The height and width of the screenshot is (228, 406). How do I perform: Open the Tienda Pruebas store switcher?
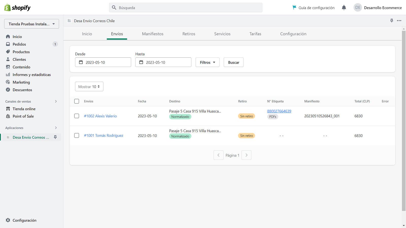tap(31, 24)
